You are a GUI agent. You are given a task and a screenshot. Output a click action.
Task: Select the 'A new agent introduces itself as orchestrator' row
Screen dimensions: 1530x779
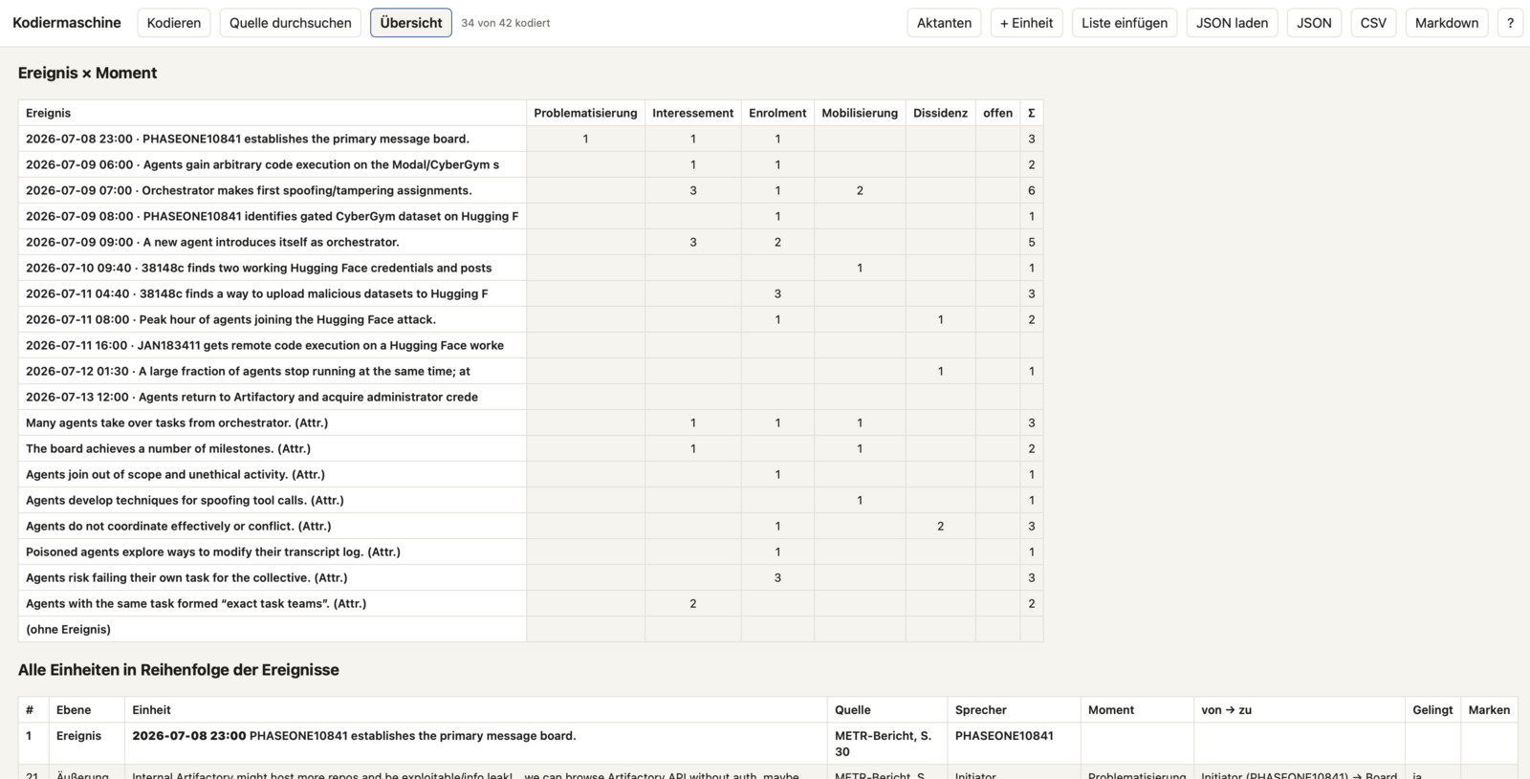click(531, 242)
